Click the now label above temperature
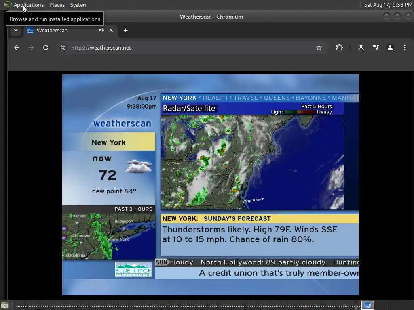 click(x=101, y=158)
